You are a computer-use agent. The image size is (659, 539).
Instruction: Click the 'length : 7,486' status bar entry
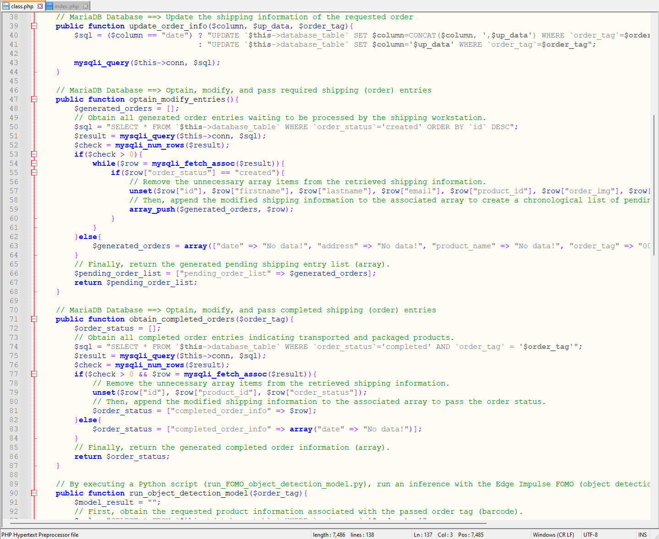(x=329, y=534)
